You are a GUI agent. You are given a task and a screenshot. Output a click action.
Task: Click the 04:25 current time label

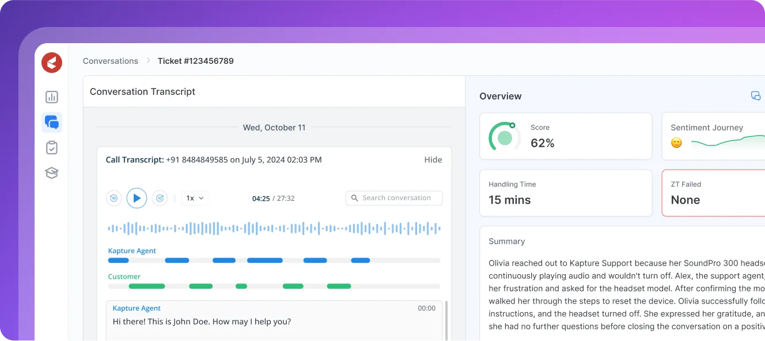pyautogui.click(x=261, y=198)
